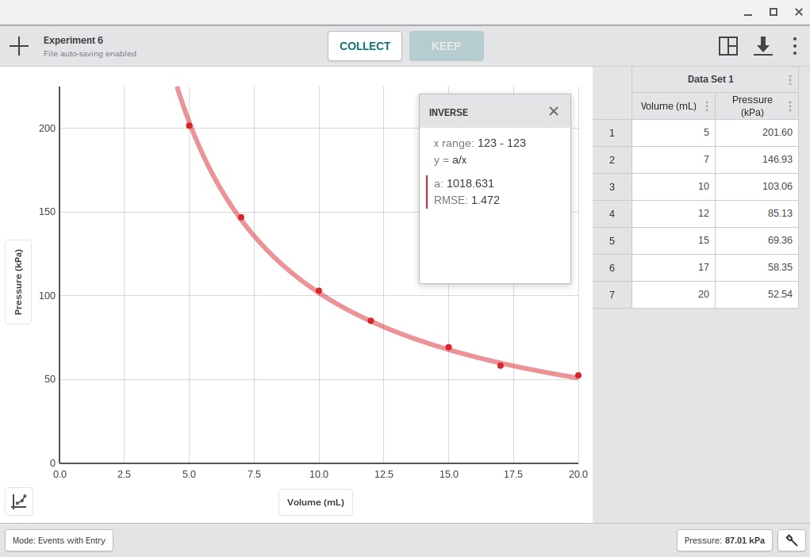
Task: Open the Pressure column options menu
Action: 789,106
